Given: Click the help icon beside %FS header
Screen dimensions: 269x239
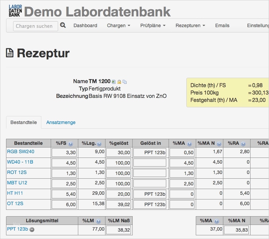Looking at the screenshot, I should 71,144.
